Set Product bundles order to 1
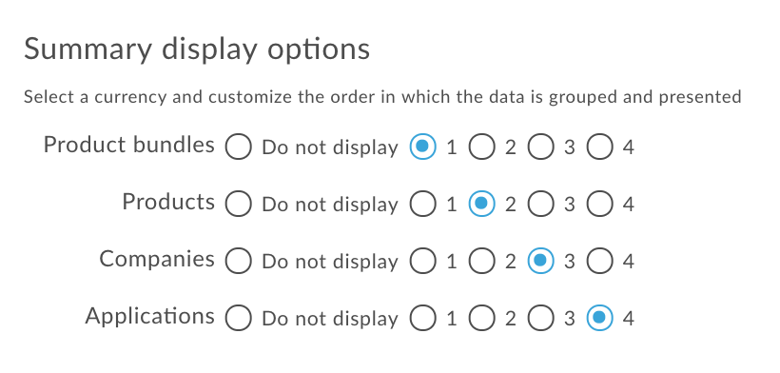 click(x=423, y=147)
